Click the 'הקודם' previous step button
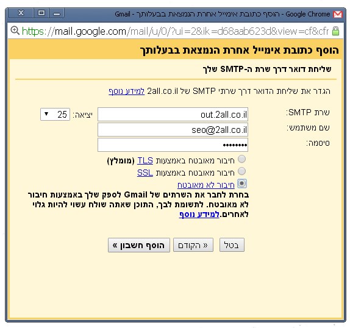 pos(193,245)
